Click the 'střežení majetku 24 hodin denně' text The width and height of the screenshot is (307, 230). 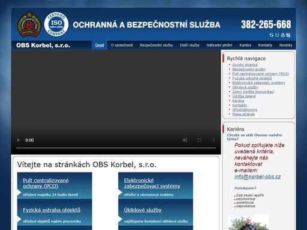[50, 195]
